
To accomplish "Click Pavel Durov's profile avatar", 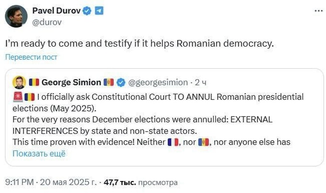I will click(16, 16).
